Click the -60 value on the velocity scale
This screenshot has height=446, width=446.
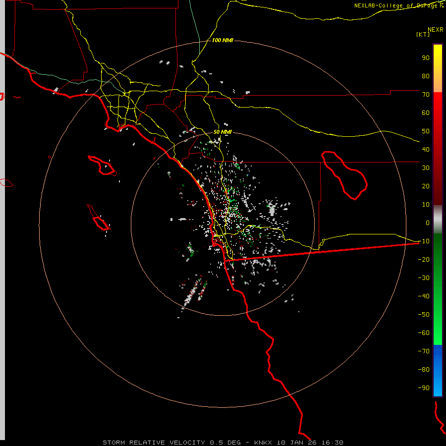pyautogui.click(x=424, y=333)
